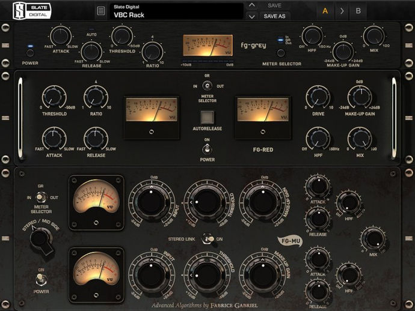The width and height of the screenshot is (415, 311).
Task: Click the FG-Red Threshold knob
Action: [x=54, y=97]
